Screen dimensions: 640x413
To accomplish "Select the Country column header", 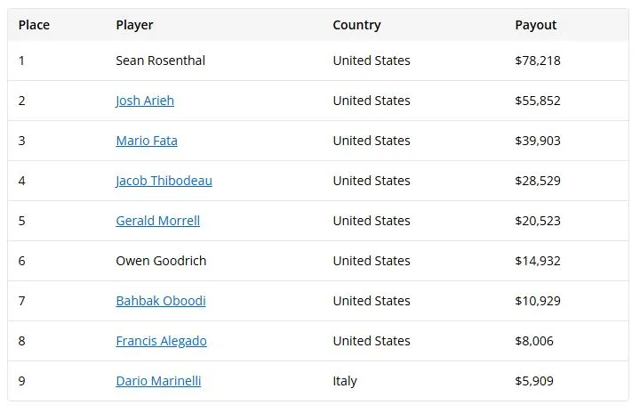I will tap(356, 25).
